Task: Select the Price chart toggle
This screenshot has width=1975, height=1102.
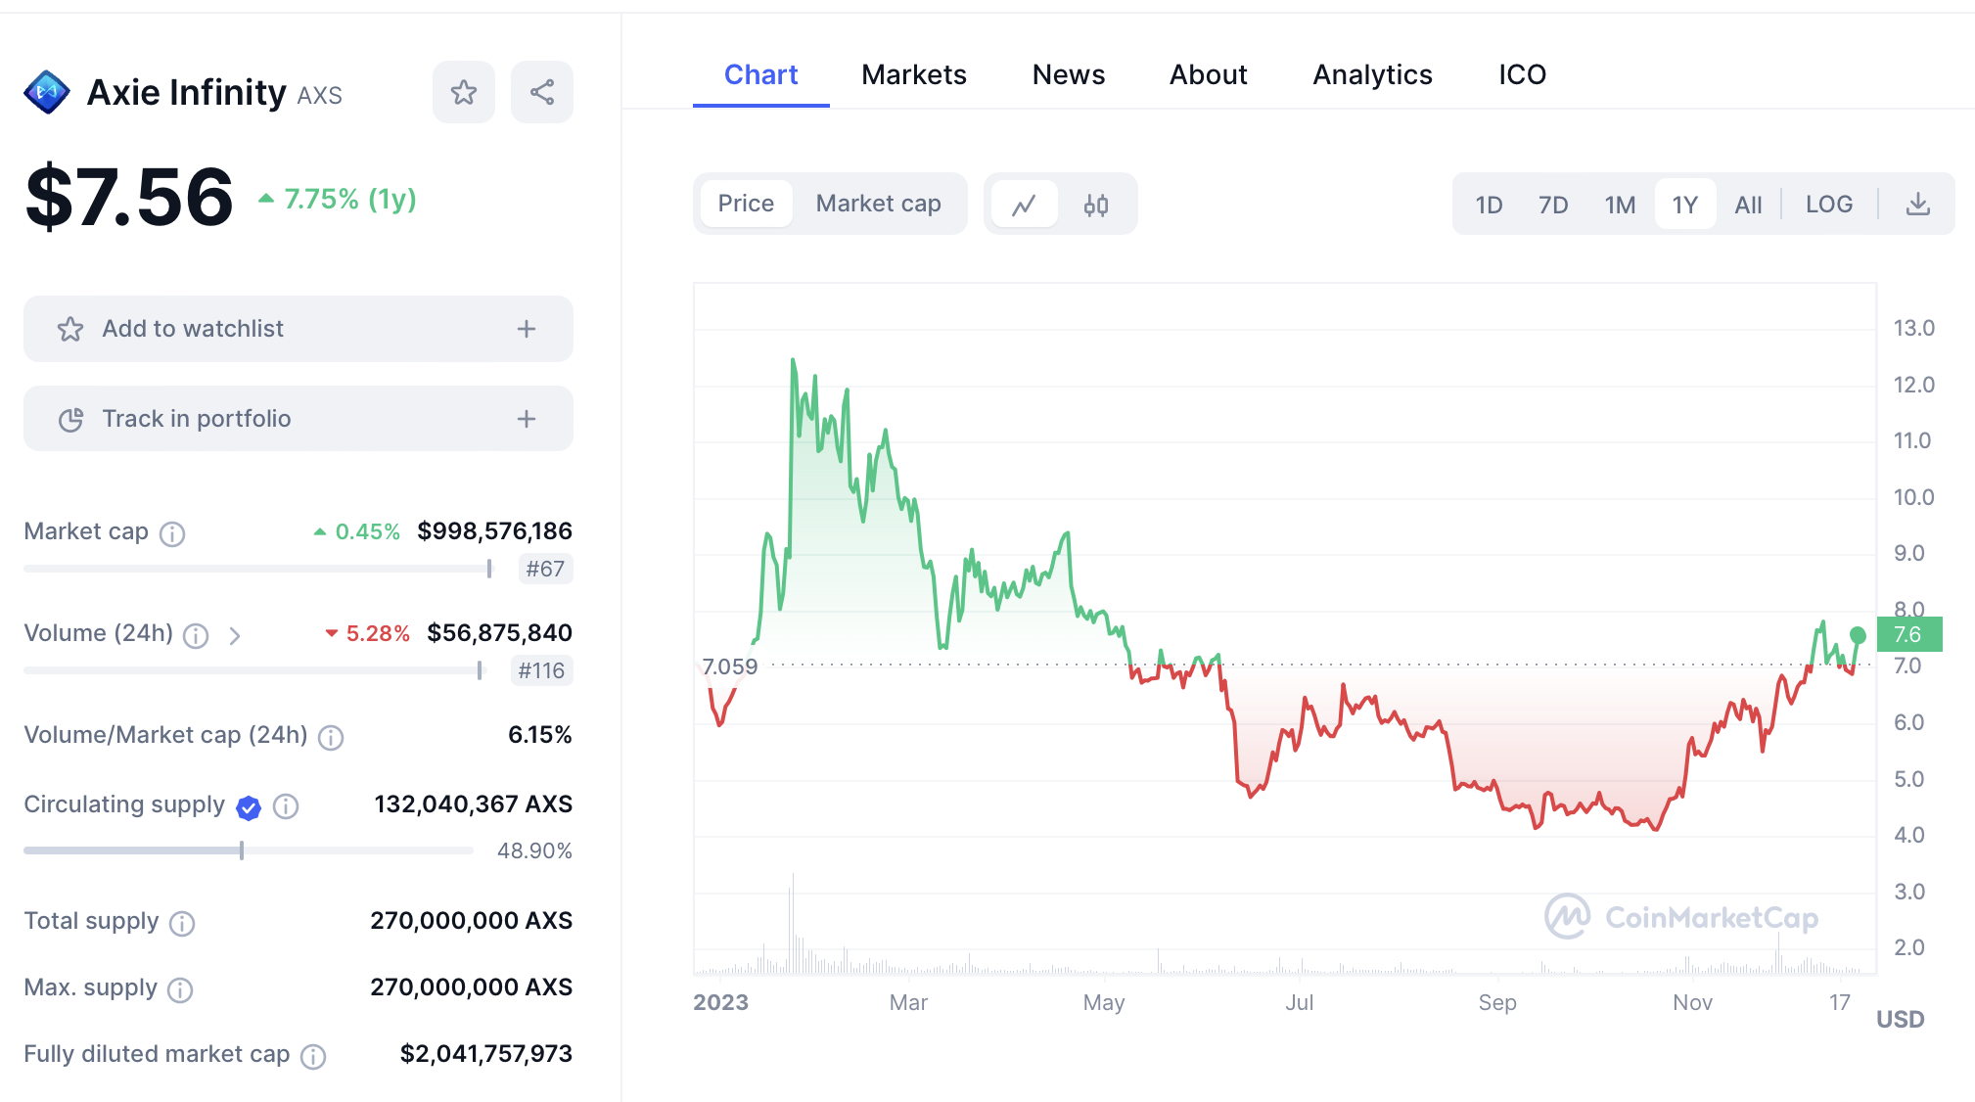Action: click(x=746, y=204)
